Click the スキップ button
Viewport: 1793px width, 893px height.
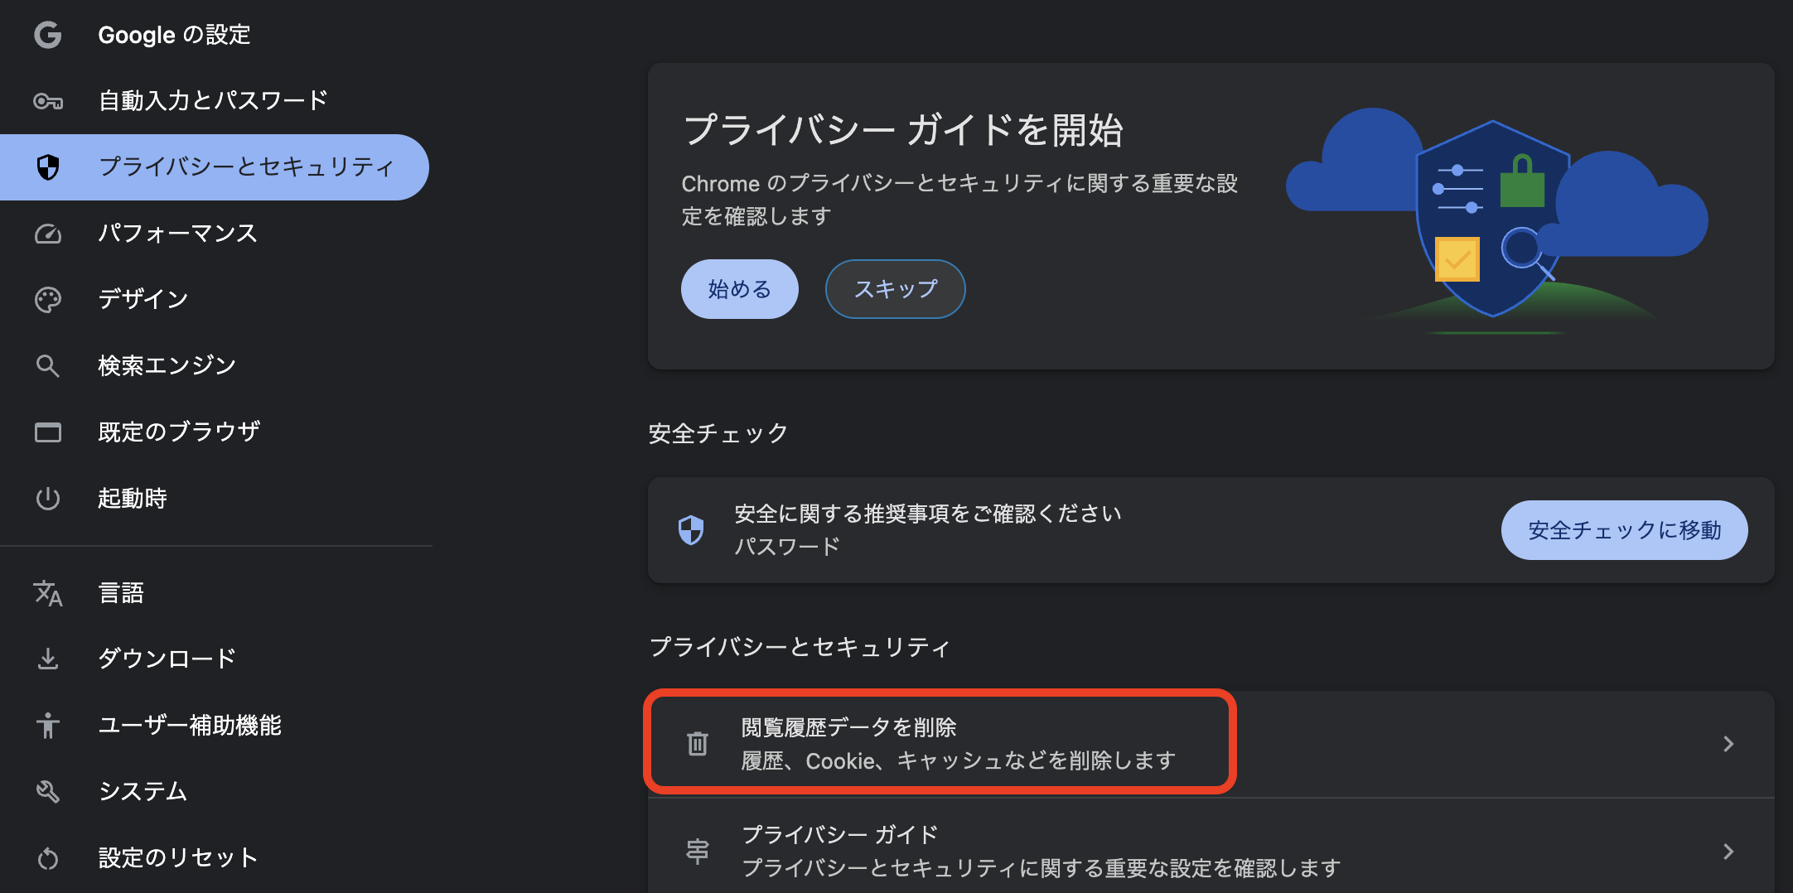pyautogui.click(x=895, y=288)
